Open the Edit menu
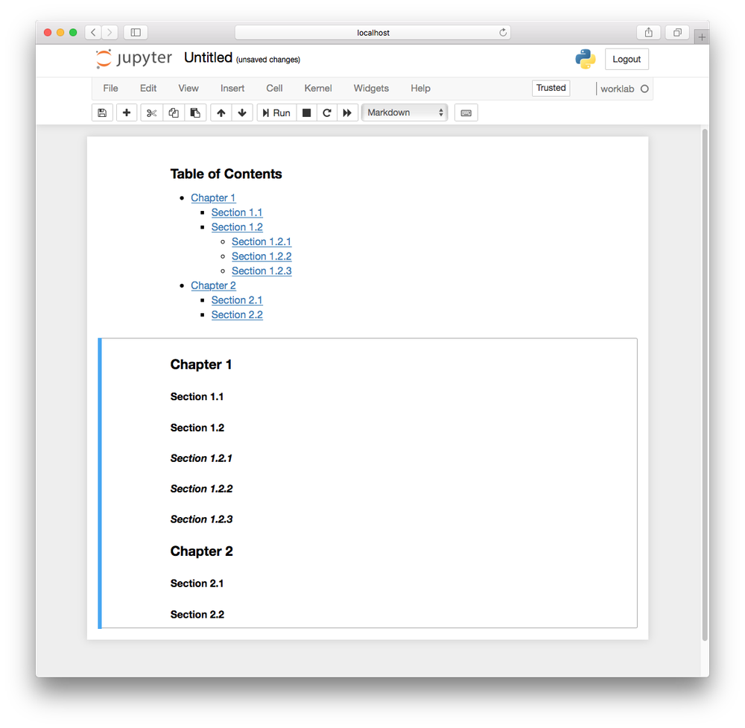The height and width of the screenshot is (728, 745). (148, 89)
